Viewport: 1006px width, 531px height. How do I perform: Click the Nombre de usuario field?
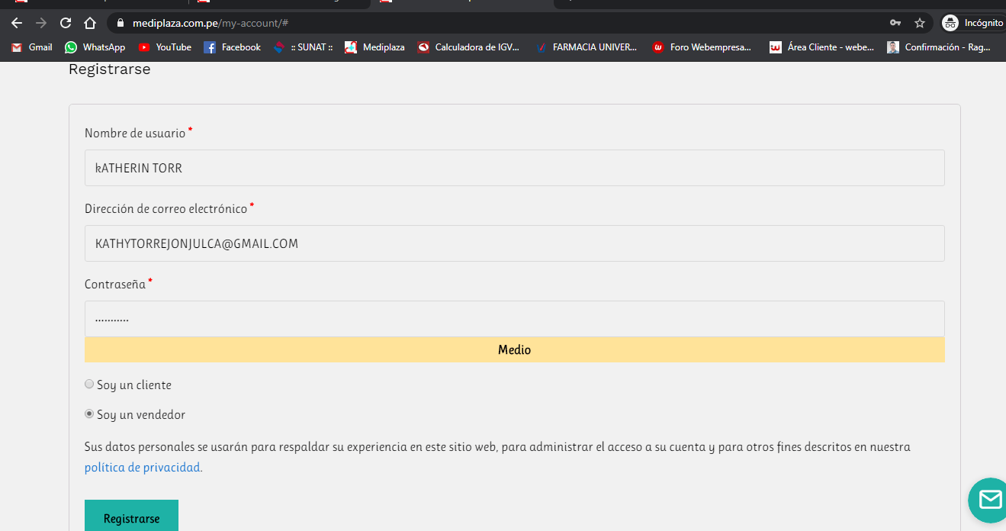pos(515,168)
